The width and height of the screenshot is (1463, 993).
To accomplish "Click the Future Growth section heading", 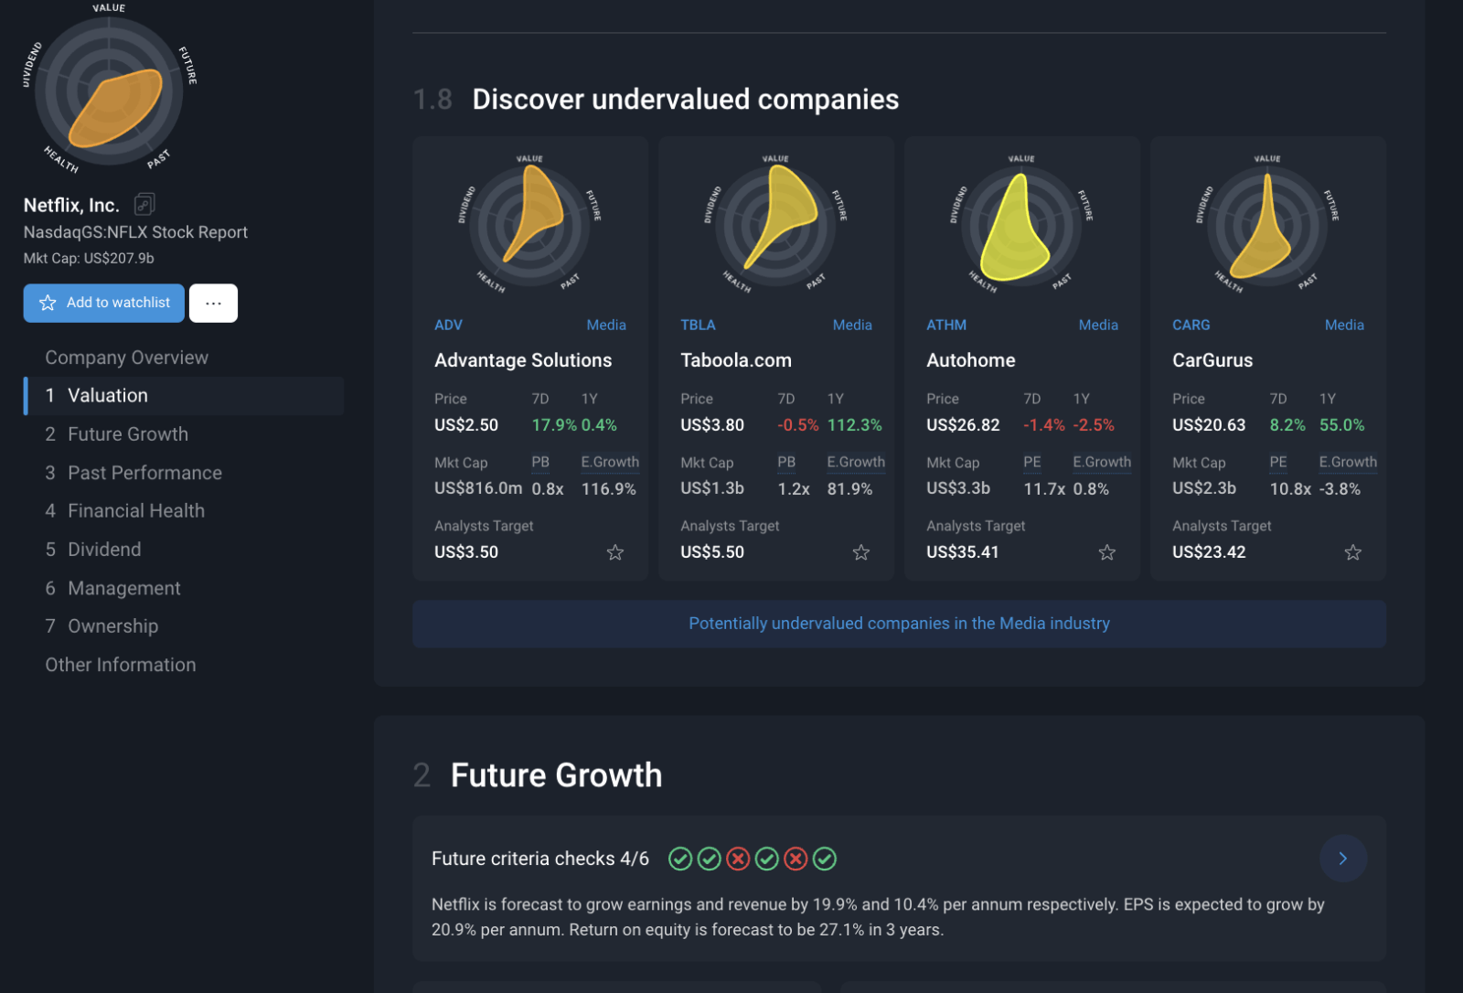I will click(x=556, y=775).
